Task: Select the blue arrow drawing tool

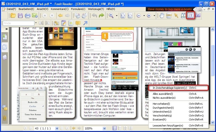Action: click(85, 23)
